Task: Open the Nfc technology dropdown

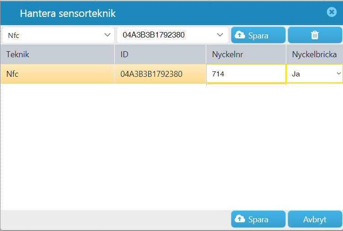Action: pyautogui.click(x=58, y=35)
